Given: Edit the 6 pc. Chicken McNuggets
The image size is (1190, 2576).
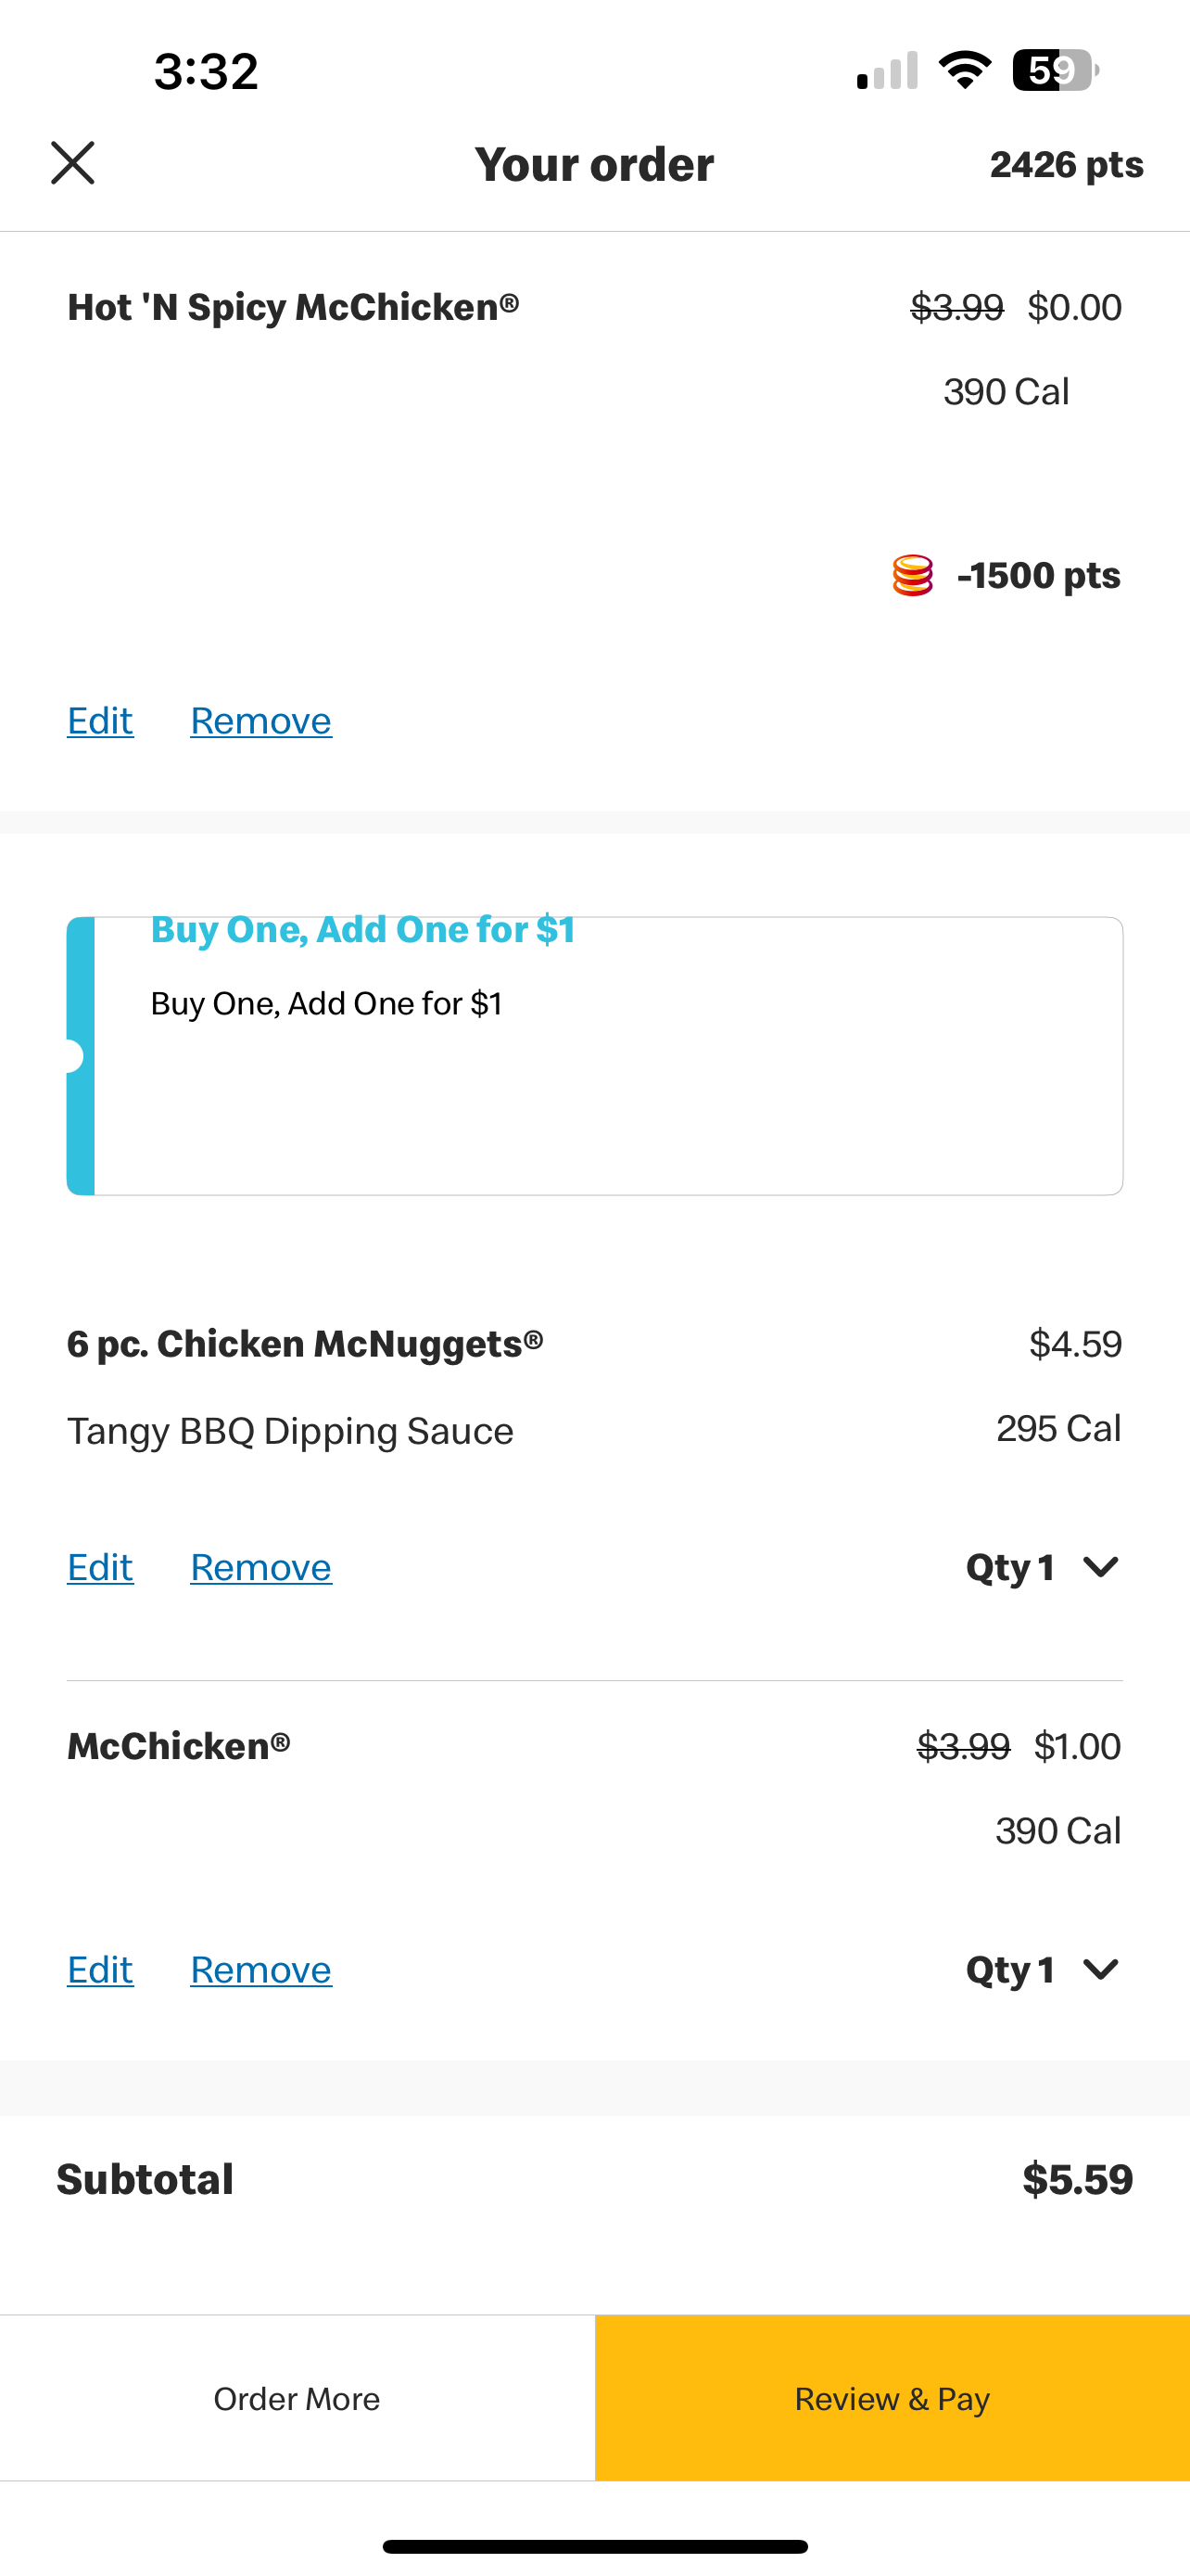Looking at the screenshot, I should pos(100,1567).
